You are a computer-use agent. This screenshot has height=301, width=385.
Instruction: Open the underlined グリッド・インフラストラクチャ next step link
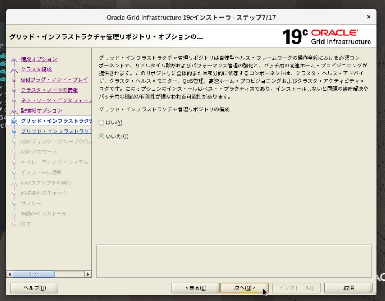[x=56, y=131]
